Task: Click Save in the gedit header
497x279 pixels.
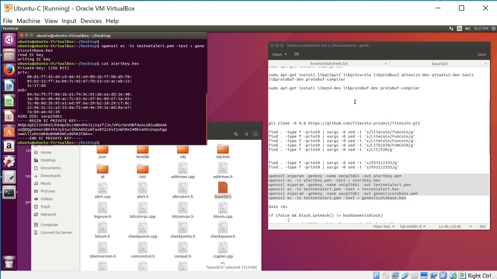Action: pos(481,54)
